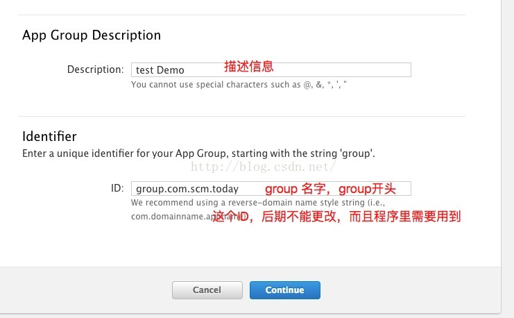
Task: Click the special characters hint text
Action: pos(239,85)
